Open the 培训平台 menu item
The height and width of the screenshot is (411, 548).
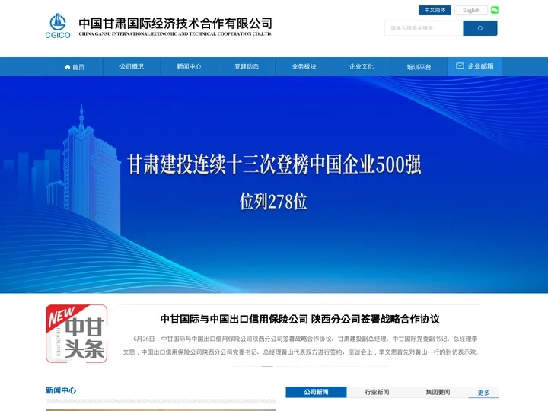[419, 67]
